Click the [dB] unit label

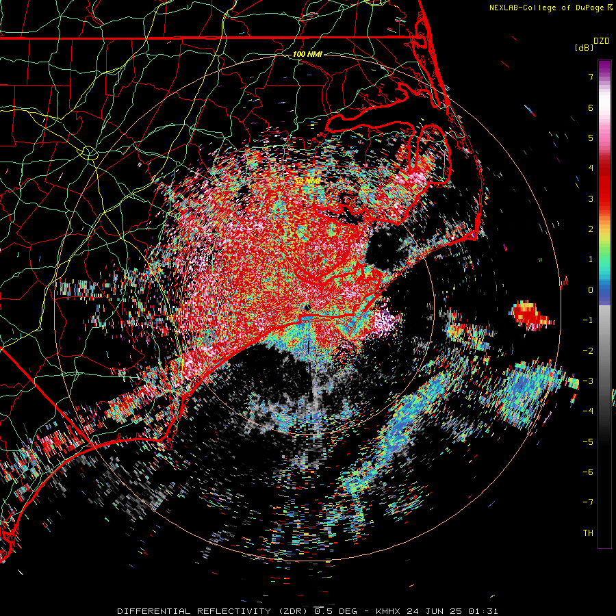[585, 48]
